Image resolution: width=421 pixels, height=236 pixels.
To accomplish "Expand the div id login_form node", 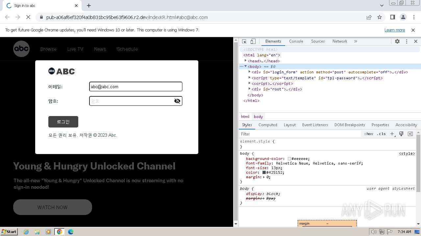I will pos(250,72).
